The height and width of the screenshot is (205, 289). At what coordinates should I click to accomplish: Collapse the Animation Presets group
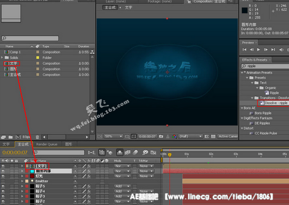coord(242,73)
